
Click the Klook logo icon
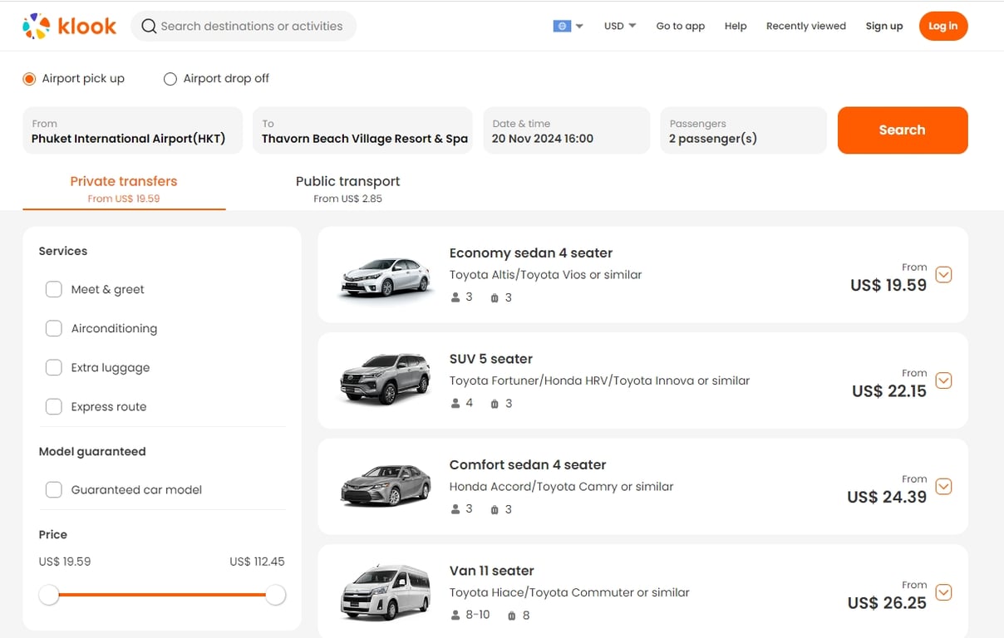tap(36, 27)
